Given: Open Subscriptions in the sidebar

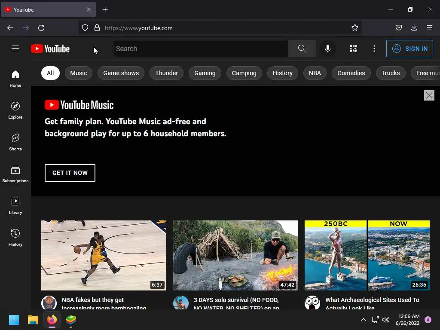Looking at the screenshot, I should pos(15,174).
